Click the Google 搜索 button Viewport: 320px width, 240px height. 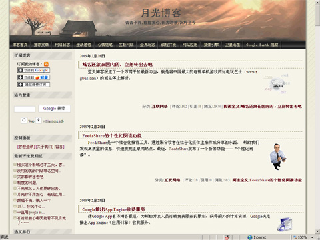[54, 109]
